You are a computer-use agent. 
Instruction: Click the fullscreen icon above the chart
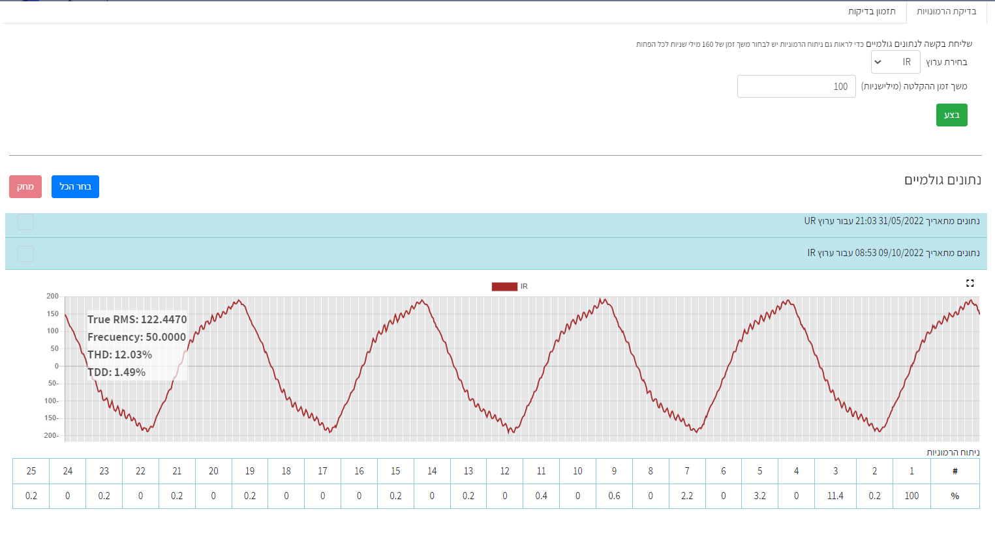pos(970,283)
